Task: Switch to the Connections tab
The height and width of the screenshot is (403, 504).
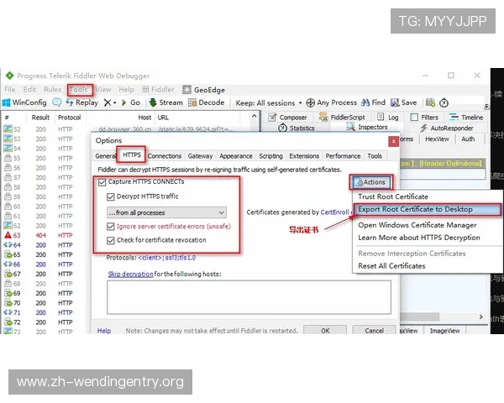Action: click(x=165, y=156)
